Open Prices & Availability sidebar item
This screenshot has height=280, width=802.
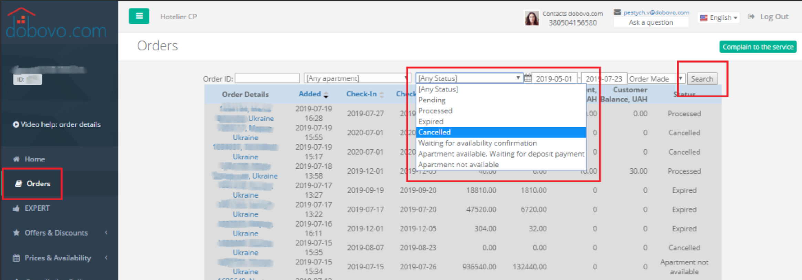(58, 258)
